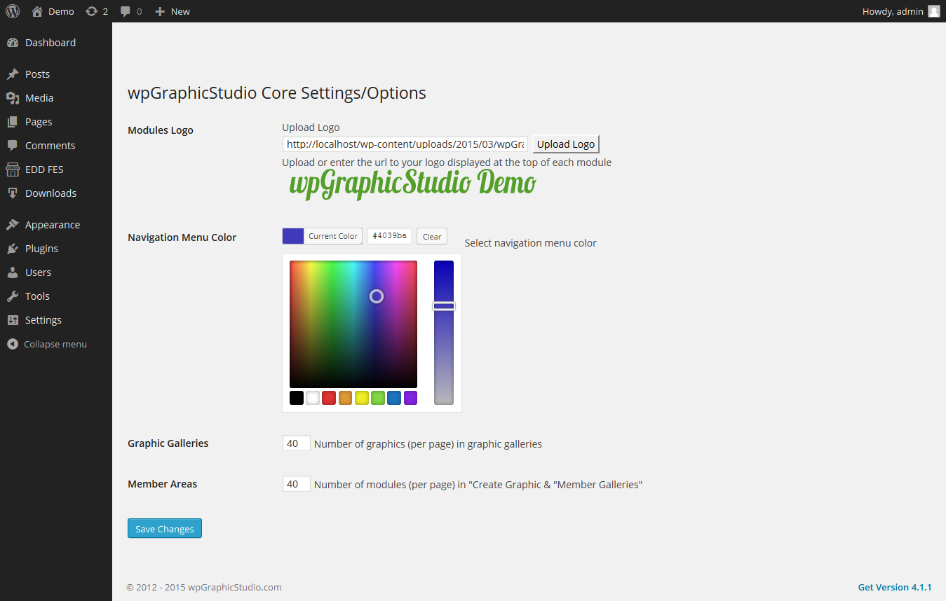Open the Get Version 4.1.1 link

coord(895,587)
